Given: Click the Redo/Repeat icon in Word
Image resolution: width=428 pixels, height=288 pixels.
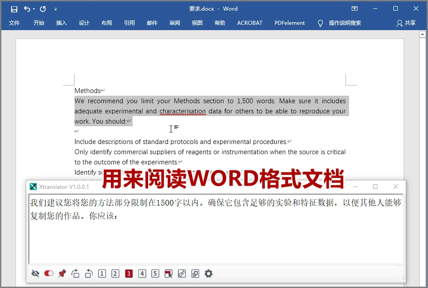Looking at the screenshot, I should [x=43, y=9].
